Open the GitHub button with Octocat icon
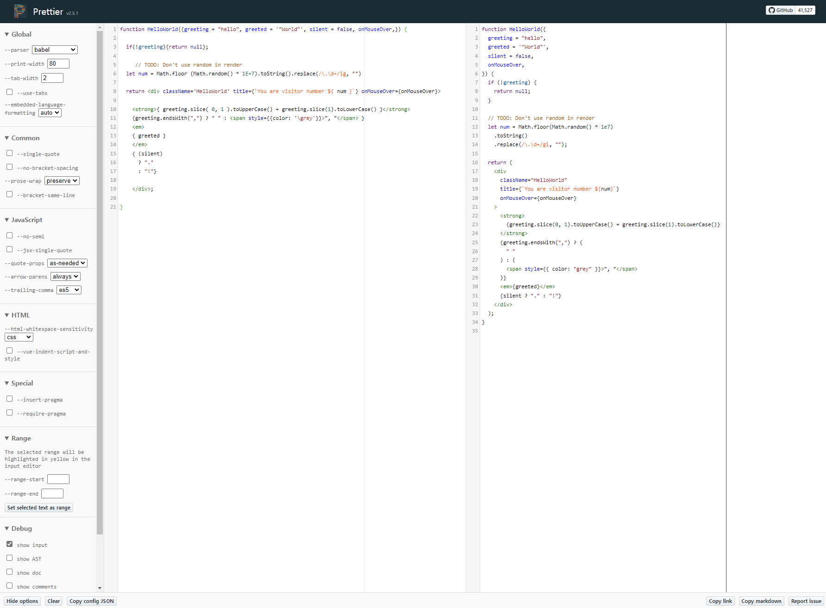Viewport: 826px width, 608px height. 781,10
